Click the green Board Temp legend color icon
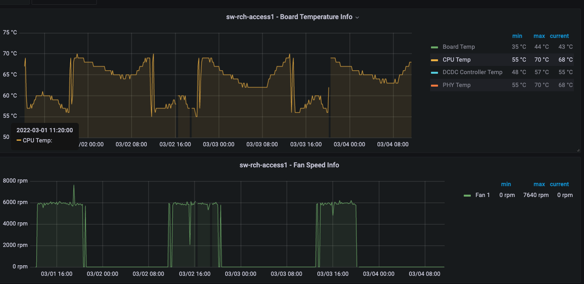The height and width of the screenshot is (284, 584). click(x=434, y=47)
